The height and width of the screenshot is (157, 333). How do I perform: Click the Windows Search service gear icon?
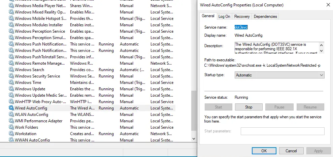tap(11, 70)
